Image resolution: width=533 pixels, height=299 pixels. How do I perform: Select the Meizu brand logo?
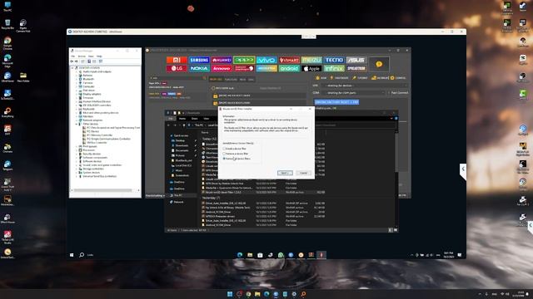pos(311,60)
